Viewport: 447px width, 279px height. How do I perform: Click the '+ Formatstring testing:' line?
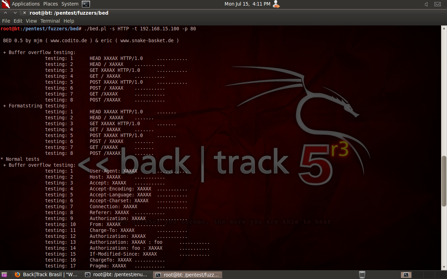point(35,106)
